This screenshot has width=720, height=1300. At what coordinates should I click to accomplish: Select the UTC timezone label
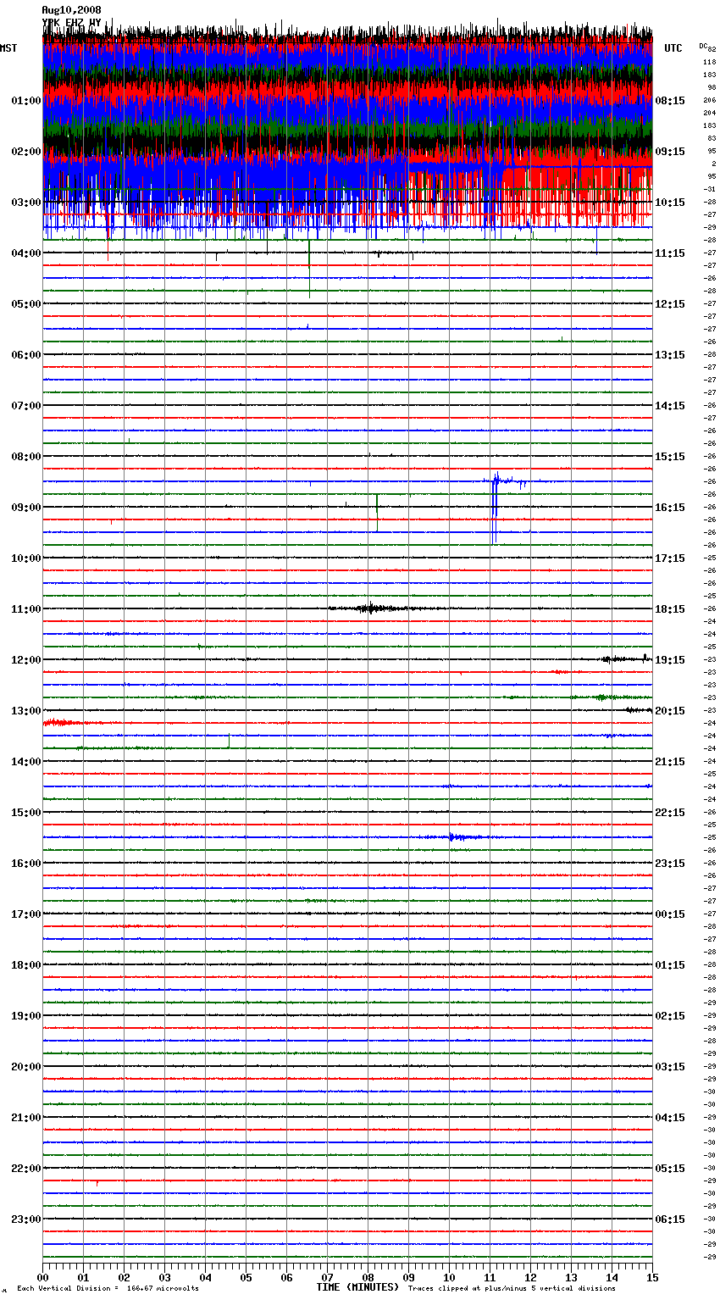click(673, 48)
